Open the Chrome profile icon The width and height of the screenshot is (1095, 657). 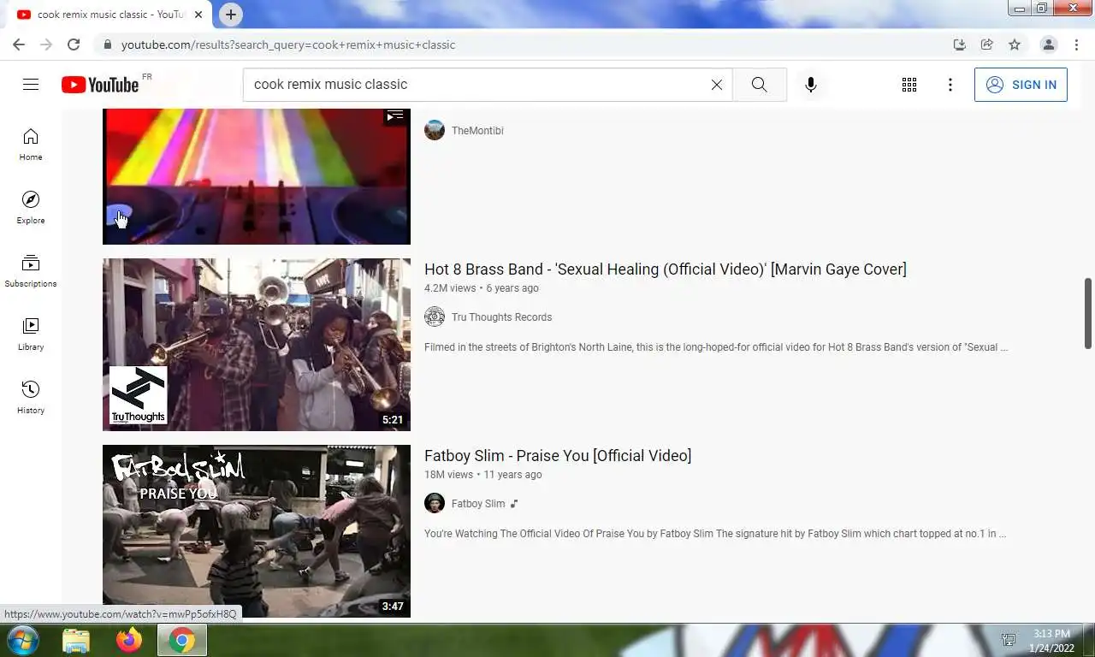[1049, 44]
